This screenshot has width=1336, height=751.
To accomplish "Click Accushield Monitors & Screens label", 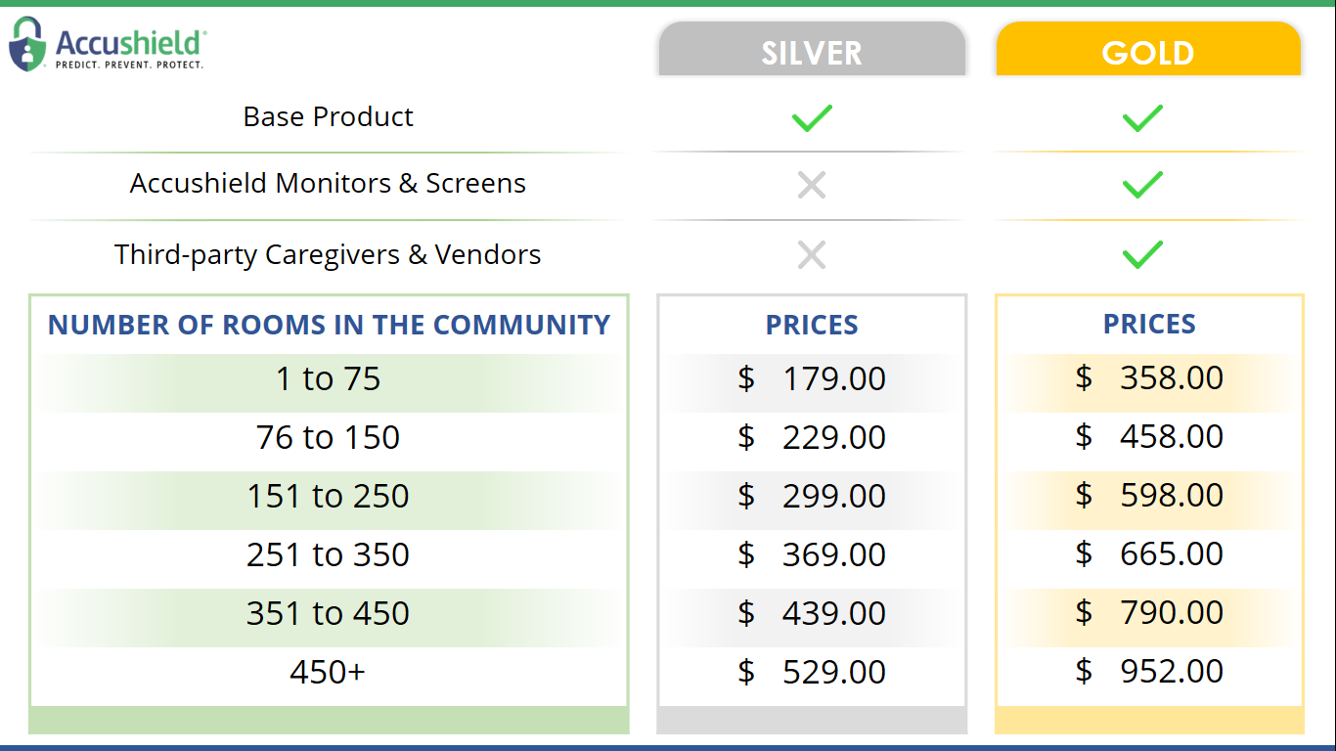I will (x=328, y=184).
